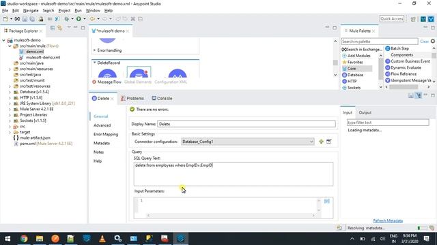Switch to the Problems tab

(x=132, y=98)
